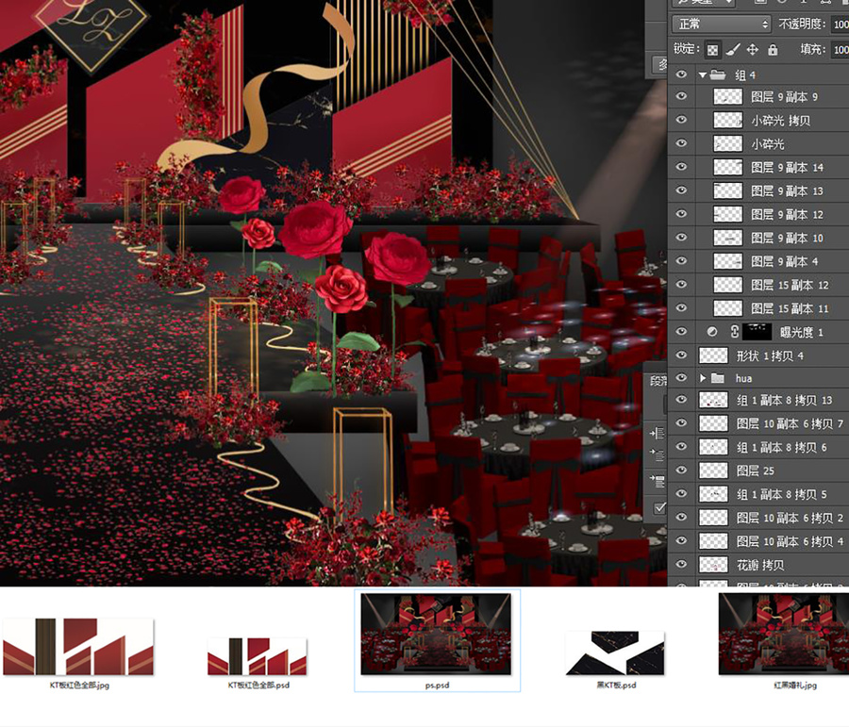Expand the hua group
Image resolution: width=849 pixels, height=727 pixels.
pyautogui.click(x=703, y=378)
